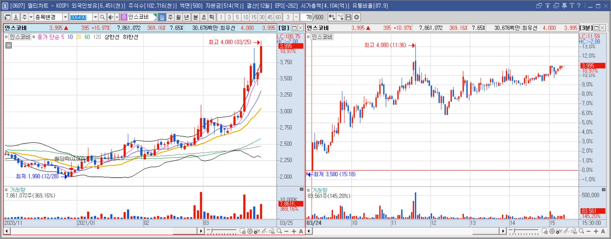Open the stock search magnifier icon
The height and width of the screenshot is (239, 611).
(x=102, y=17)
